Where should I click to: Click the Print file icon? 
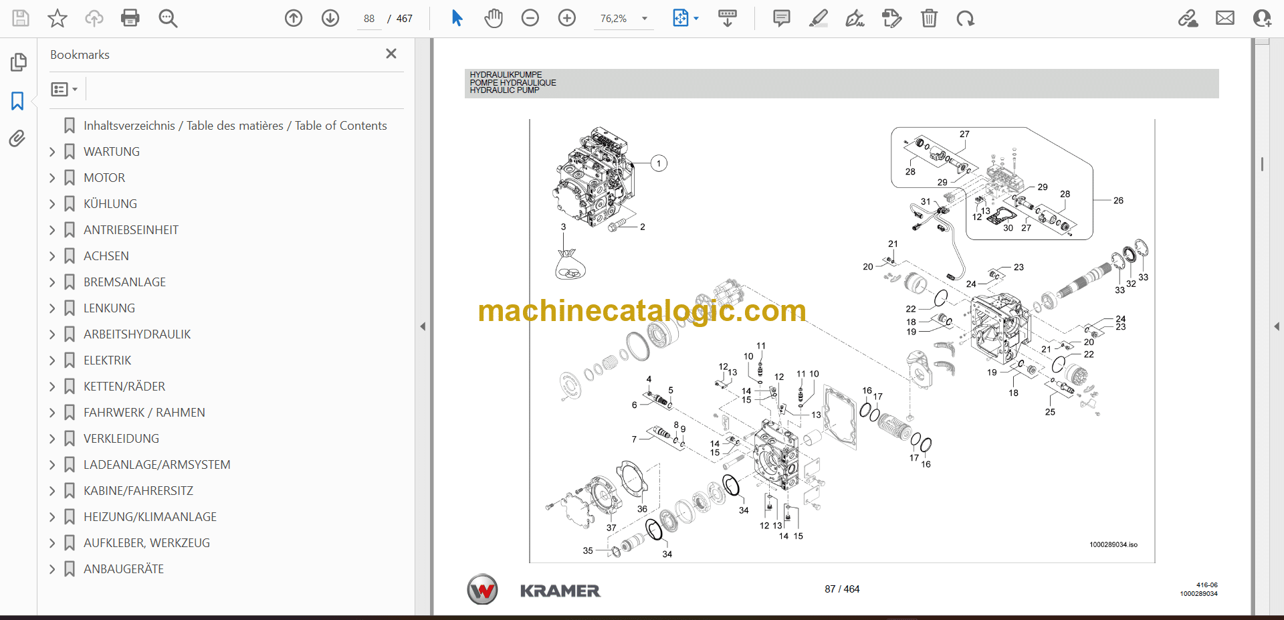pyautogui.click(x=130, y=18)
